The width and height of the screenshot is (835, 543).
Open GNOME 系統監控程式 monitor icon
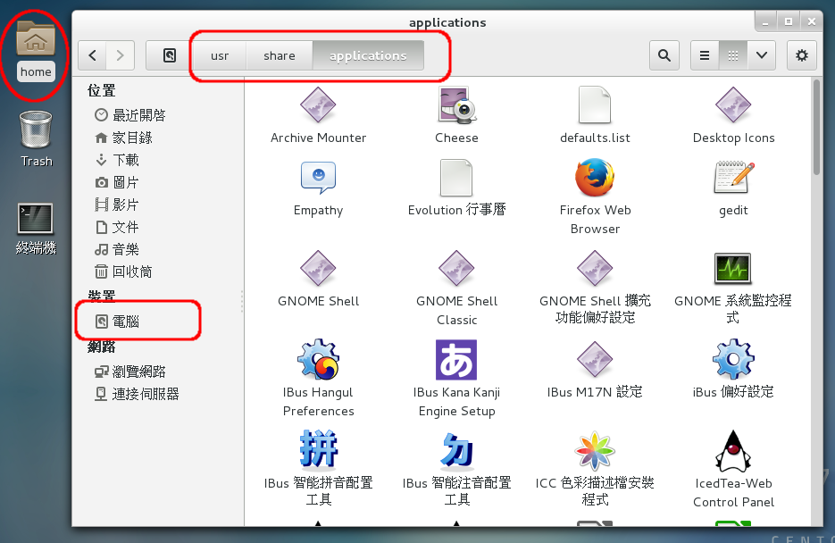tap(733, 269)
